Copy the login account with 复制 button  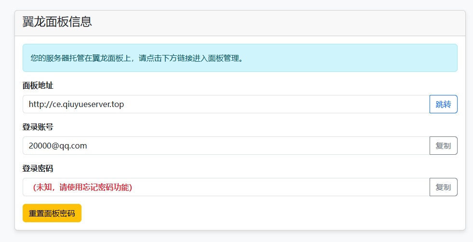coord(443,146)
